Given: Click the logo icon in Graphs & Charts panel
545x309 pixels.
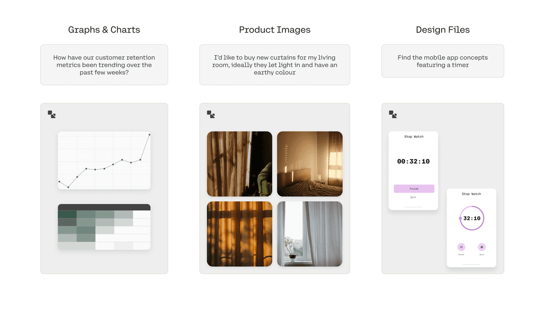Looking at the screenshot, I should coord(52,114).
